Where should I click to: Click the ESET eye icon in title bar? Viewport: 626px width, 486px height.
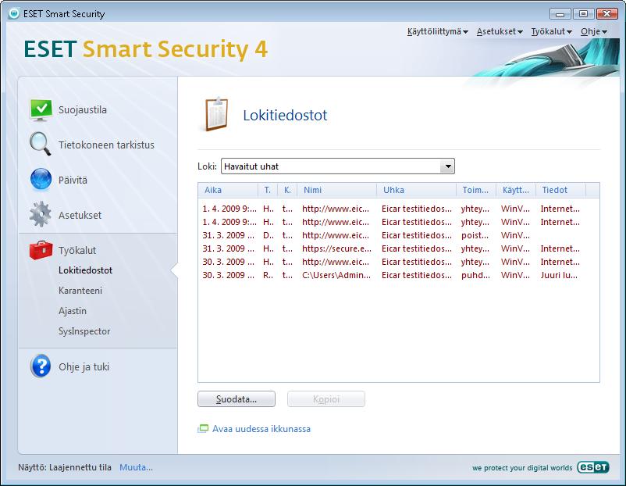pos(14,13)
